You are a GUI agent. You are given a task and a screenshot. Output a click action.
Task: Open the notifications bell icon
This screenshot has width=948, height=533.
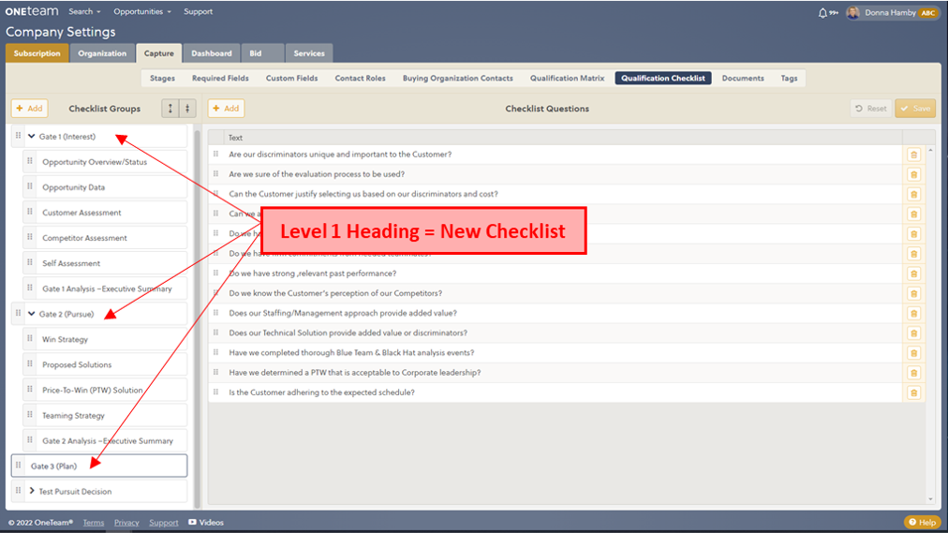pos(822,13)
